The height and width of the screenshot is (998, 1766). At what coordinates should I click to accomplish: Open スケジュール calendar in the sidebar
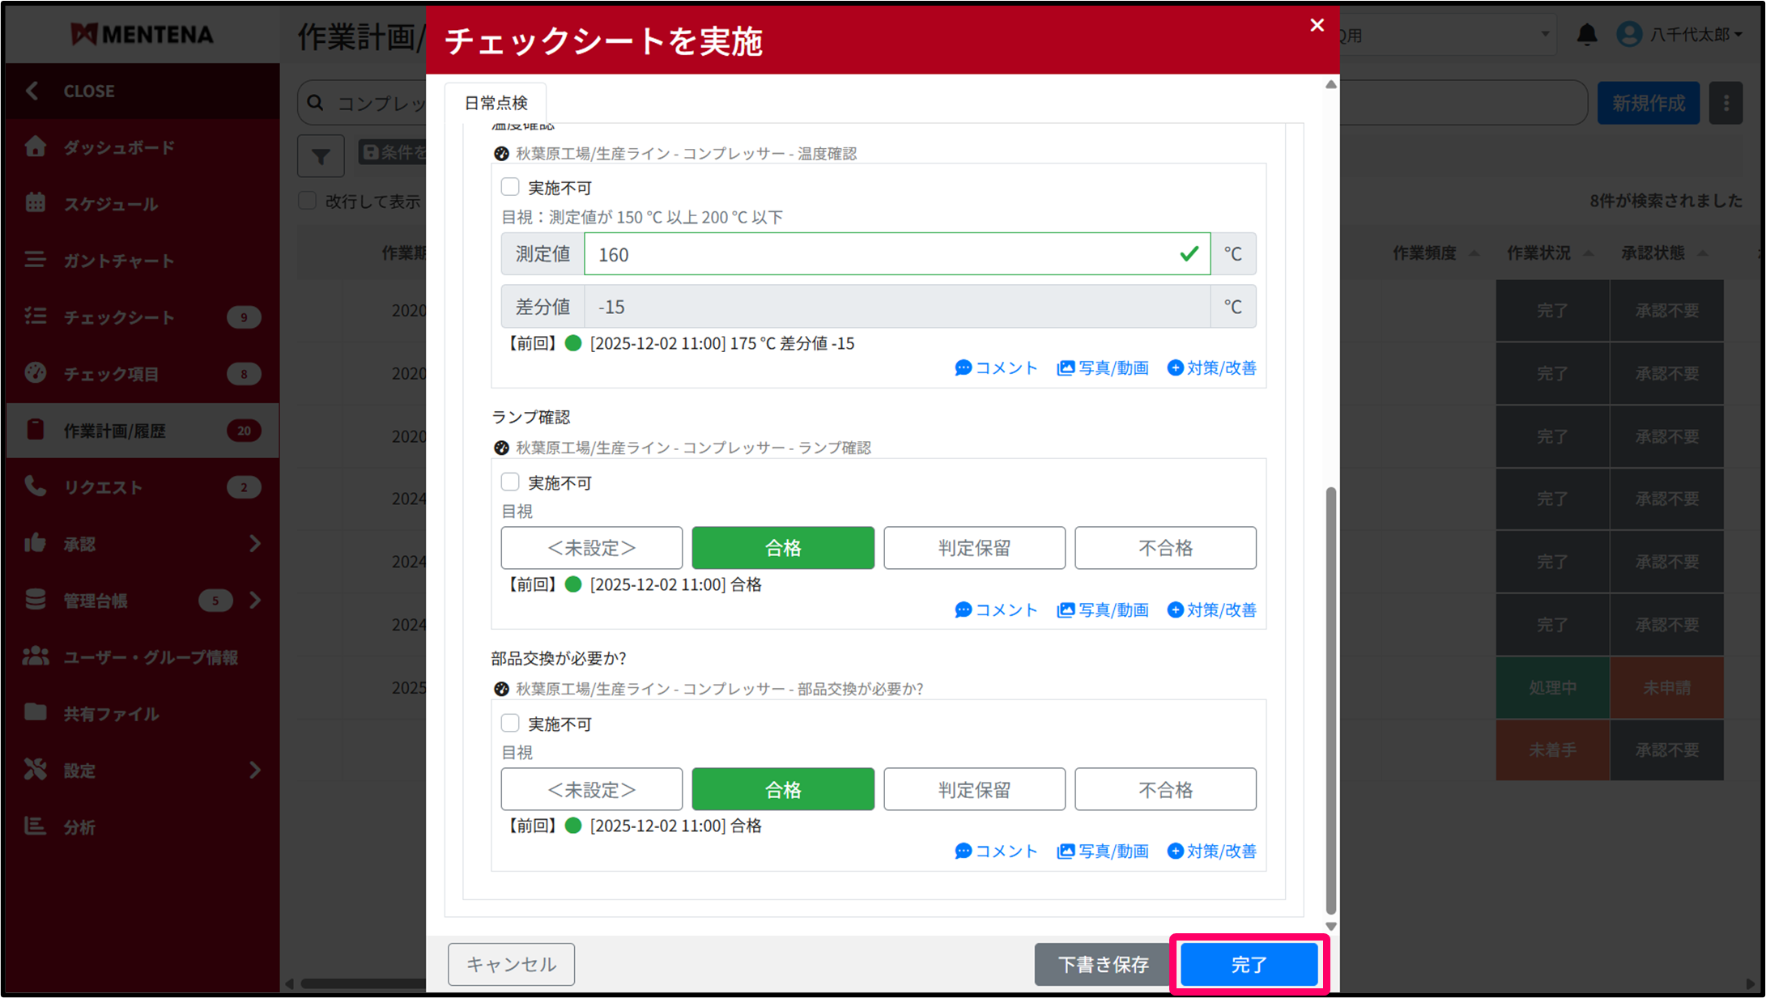36,203
